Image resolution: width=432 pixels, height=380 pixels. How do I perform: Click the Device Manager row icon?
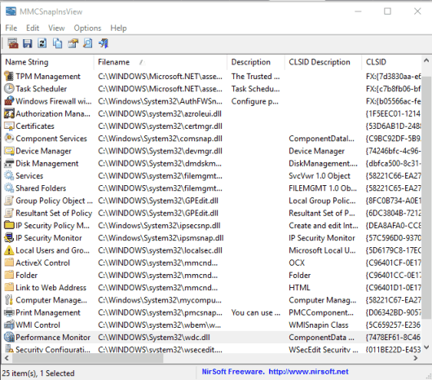click(x=9, y=151)
